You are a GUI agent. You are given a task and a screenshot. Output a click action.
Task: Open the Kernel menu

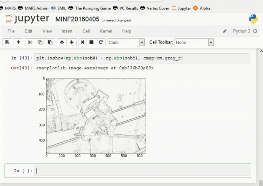click(x=106, y=31)
